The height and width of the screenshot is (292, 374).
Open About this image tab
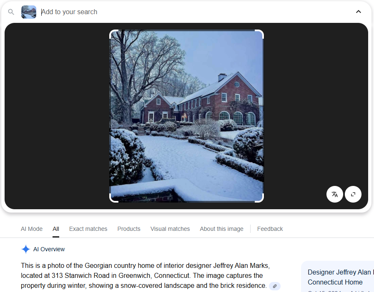point(221,229)
